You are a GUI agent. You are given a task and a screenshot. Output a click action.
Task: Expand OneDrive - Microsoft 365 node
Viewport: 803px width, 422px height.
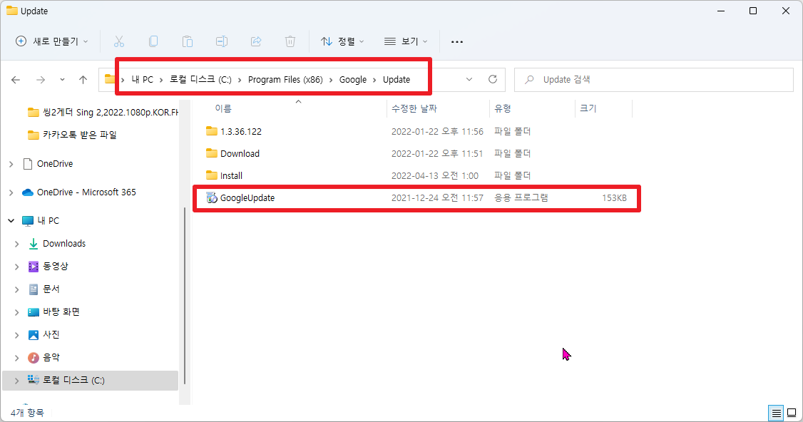[x=11, y=192]
